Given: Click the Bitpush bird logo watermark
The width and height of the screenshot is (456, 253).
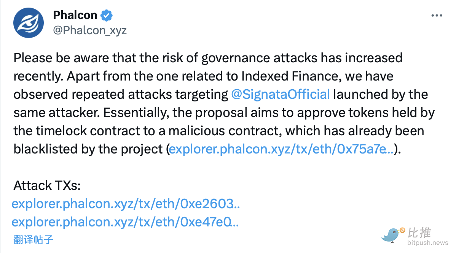Looking at the screenshot, I should tap(391, 235).
